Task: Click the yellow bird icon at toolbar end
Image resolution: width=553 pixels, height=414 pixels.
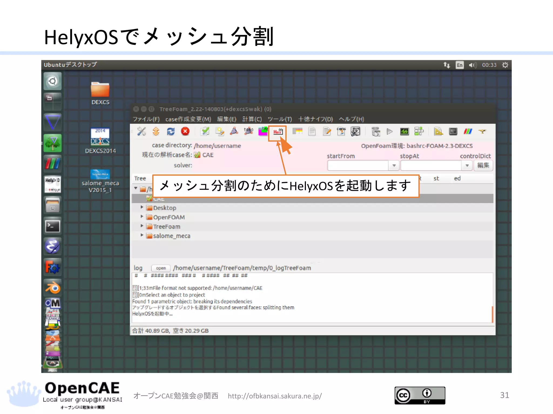Action: pos(482,131)
